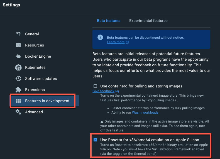
Task: Select the Extensions puzzle piece icon
Action: click(18, 90)
